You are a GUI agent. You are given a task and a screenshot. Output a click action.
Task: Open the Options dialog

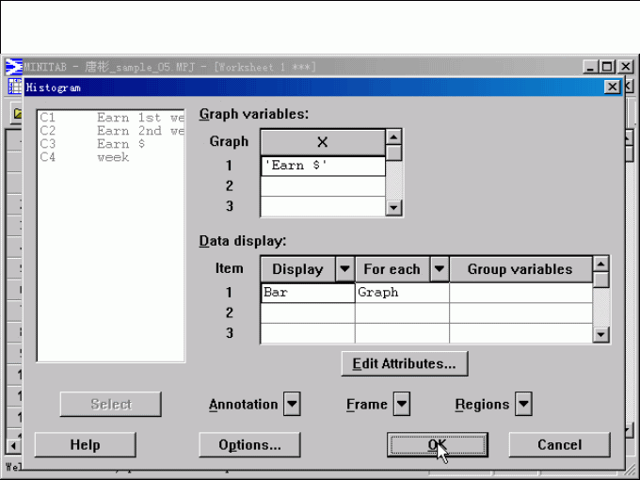click(249, 445)
